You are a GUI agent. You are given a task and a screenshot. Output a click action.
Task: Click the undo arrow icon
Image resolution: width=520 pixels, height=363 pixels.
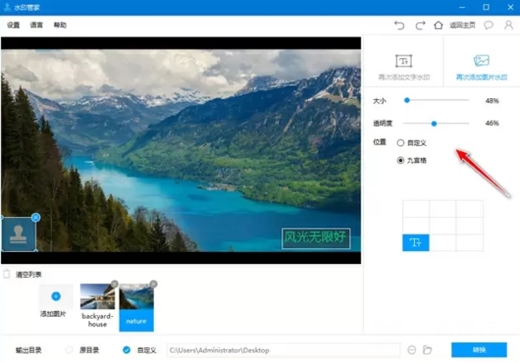399,25
